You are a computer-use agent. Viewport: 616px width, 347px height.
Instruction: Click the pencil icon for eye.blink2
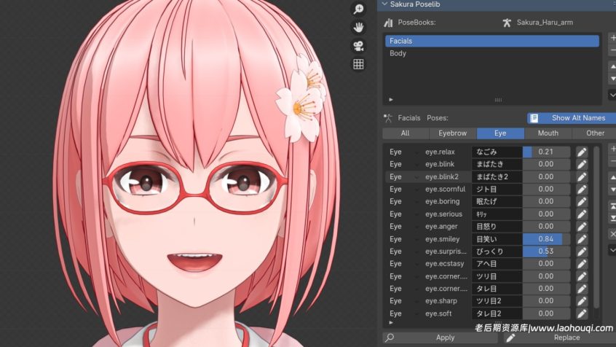pos(582,176)
